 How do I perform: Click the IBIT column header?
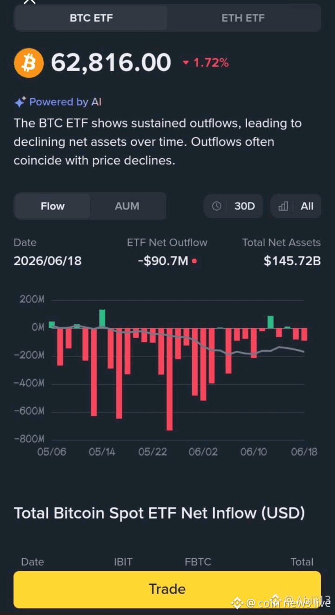point(123,562)
